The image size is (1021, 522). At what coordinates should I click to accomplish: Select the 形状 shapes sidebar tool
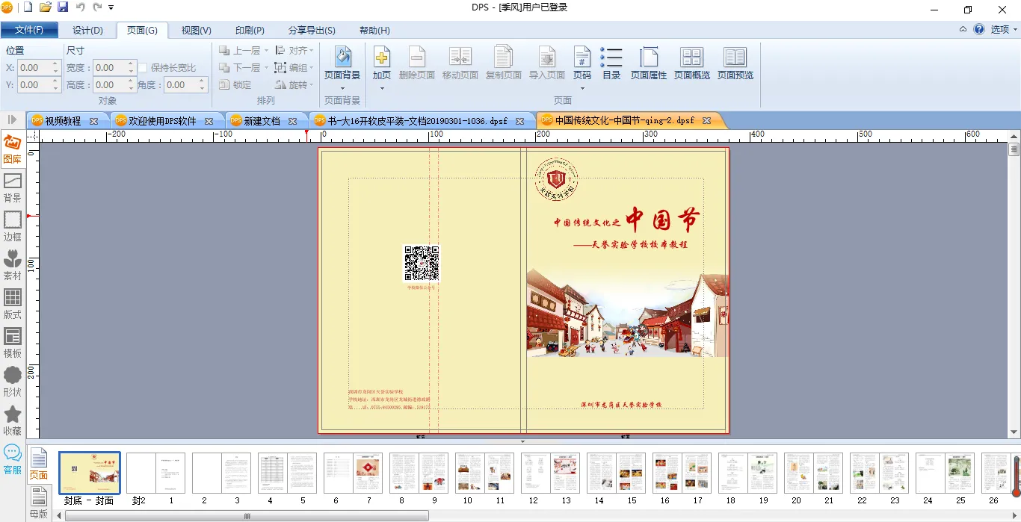coord(13,382)
